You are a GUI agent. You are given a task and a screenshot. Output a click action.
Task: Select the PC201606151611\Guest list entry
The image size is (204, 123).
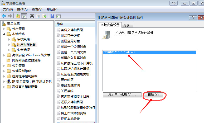click(149, 52)
